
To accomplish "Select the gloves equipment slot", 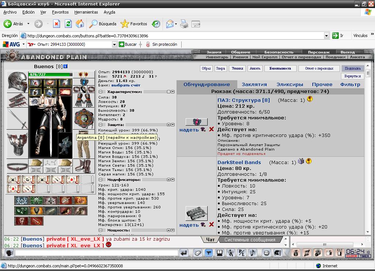I will coord(84,100).
